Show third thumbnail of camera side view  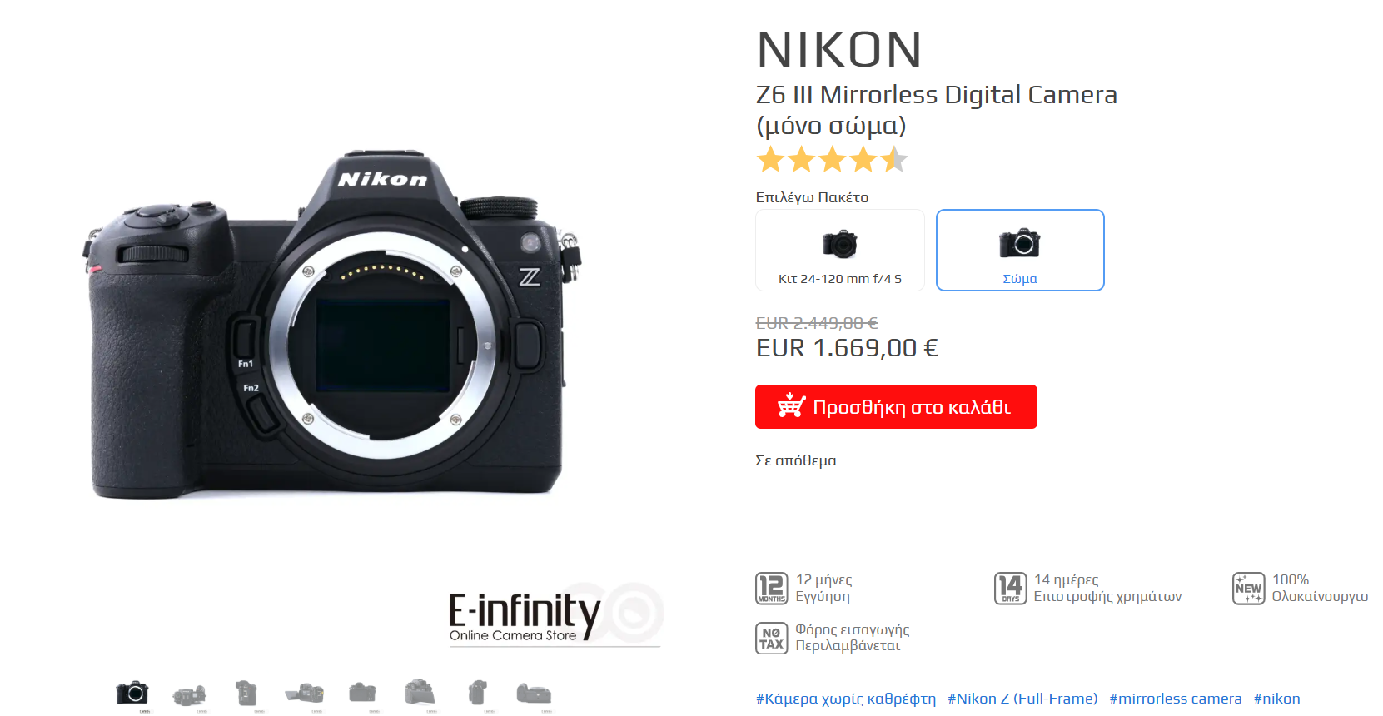tap(246, 694)
